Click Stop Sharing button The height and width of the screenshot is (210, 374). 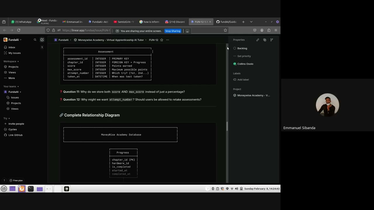173,31
